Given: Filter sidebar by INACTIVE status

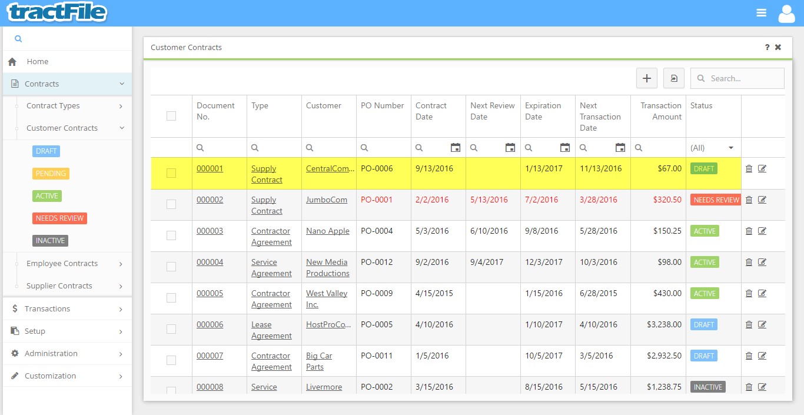Looking at the screenshot, I should tap(50, 241).
